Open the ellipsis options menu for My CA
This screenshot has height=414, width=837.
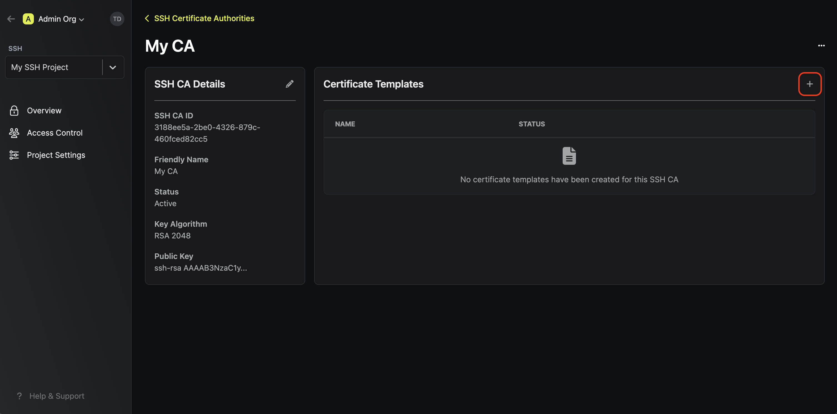(x=821, y=46)
